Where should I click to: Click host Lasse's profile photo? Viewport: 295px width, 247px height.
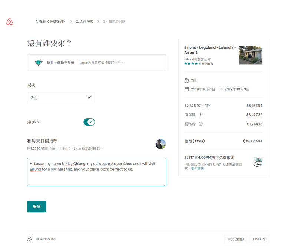[160, 144]
